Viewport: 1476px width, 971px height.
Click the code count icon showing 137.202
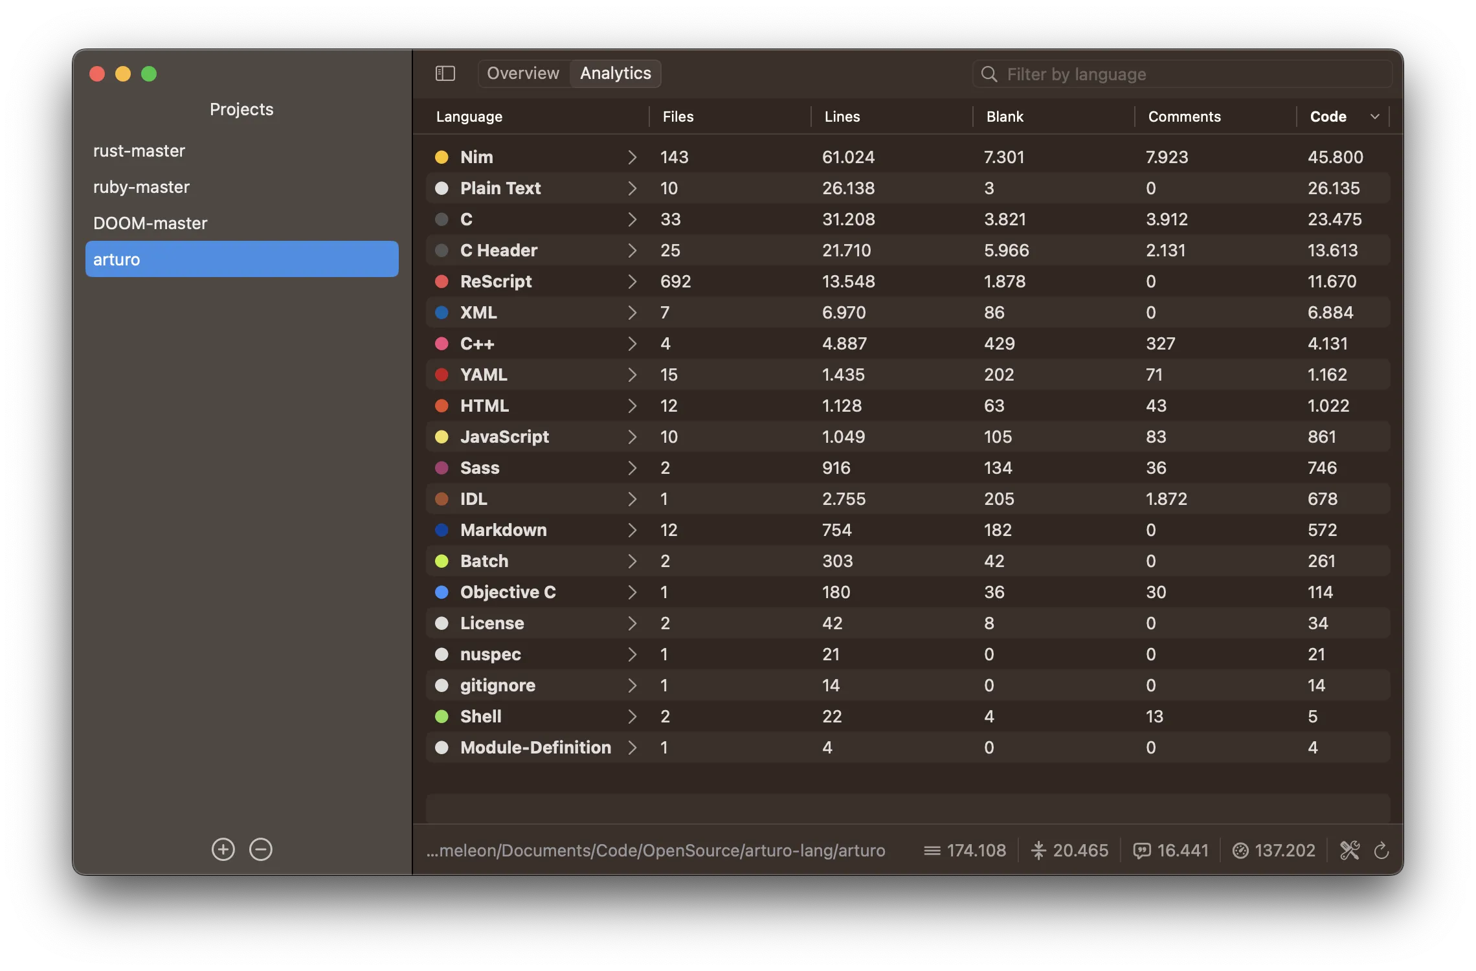(x=1240, y=851)
